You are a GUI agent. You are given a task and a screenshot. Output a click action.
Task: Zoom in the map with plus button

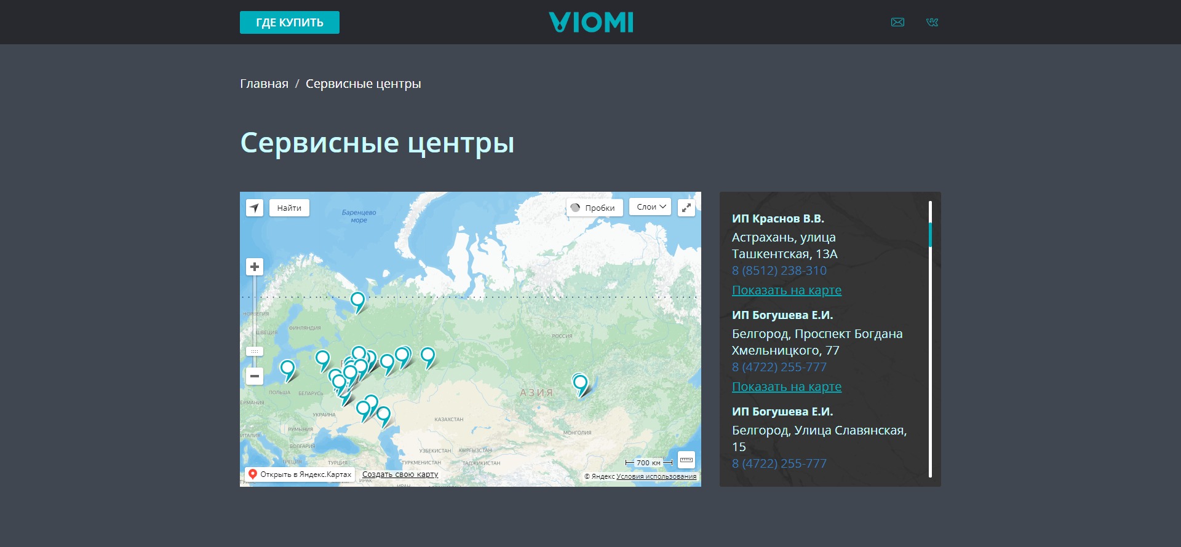coord(255,267)
